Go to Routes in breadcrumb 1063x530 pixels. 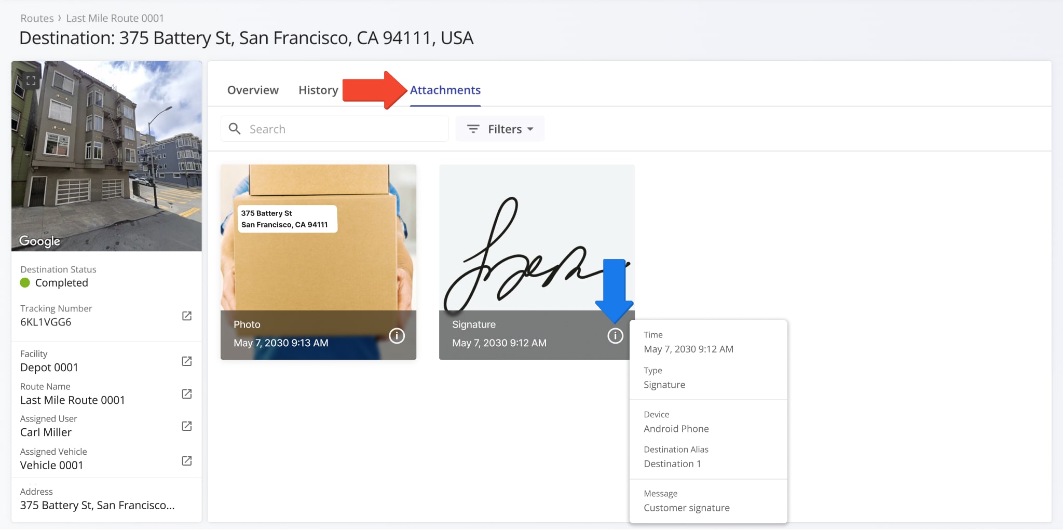tap(37, 18)
